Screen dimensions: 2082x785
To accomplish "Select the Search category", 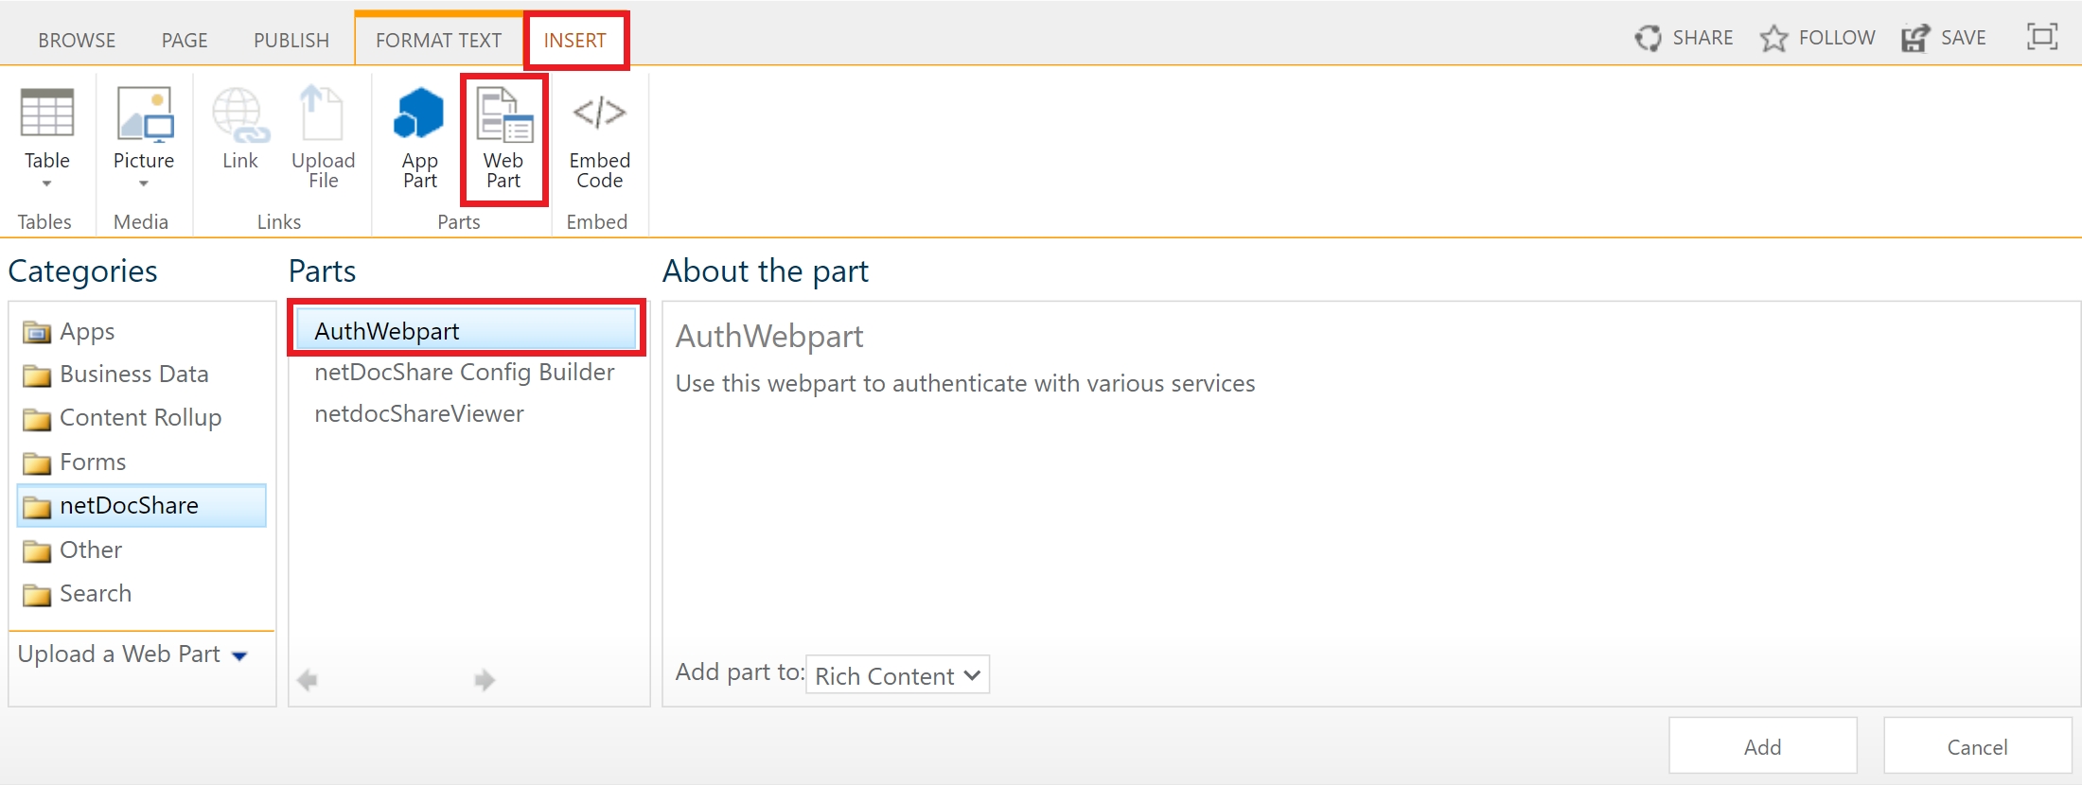I will tap(78, 594).
